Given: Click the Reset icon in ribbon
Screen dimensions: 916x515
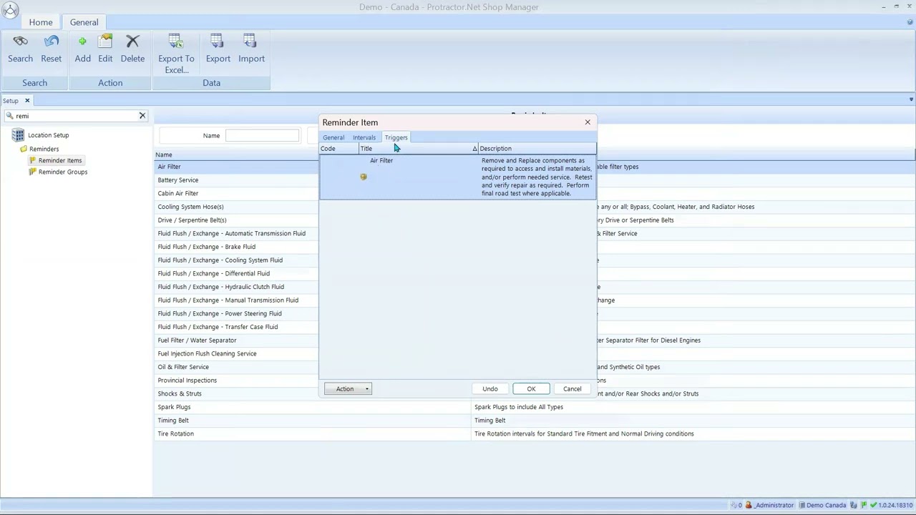Looking at the screenshot, I should pos(51,41).
